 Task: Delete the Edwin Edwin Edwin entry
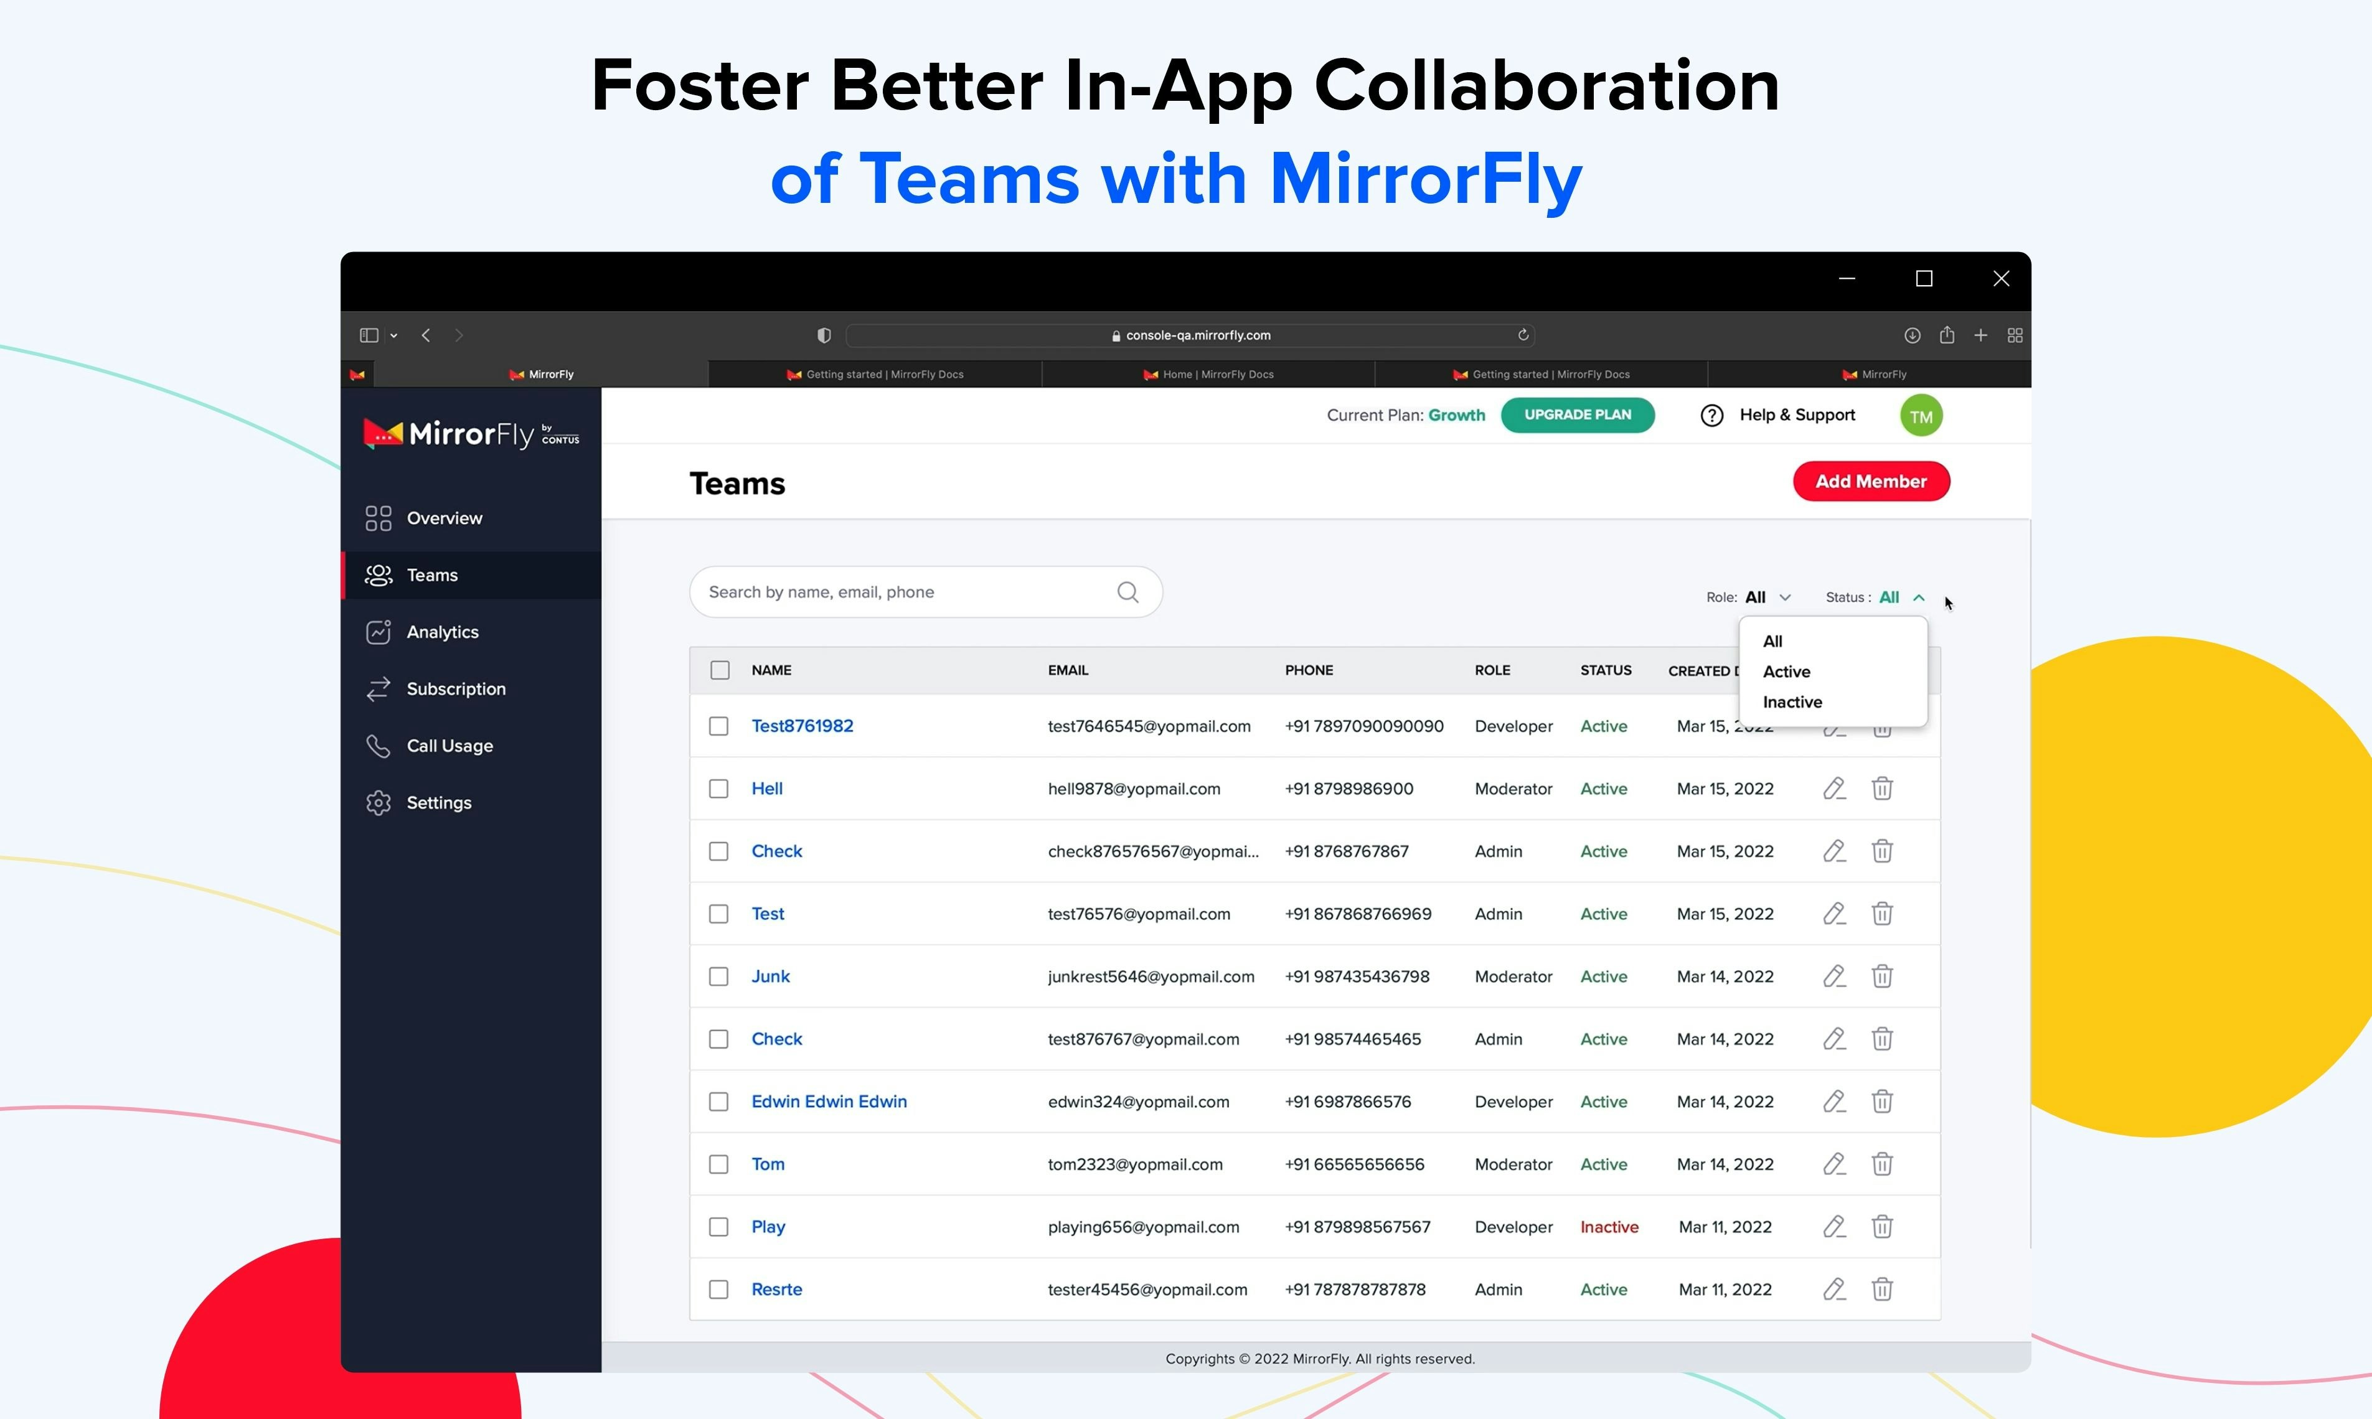pyautogui.click(x=1881, y=1102)
